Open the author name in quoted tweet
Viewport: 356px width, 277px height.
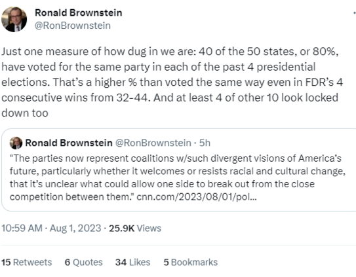[69, 143]
